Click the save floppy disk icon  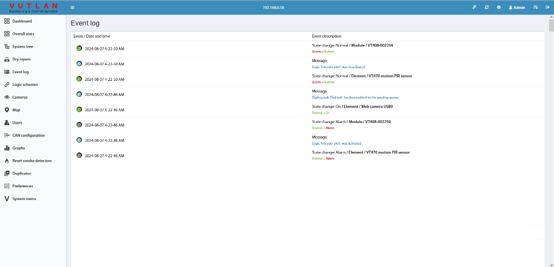535,7
